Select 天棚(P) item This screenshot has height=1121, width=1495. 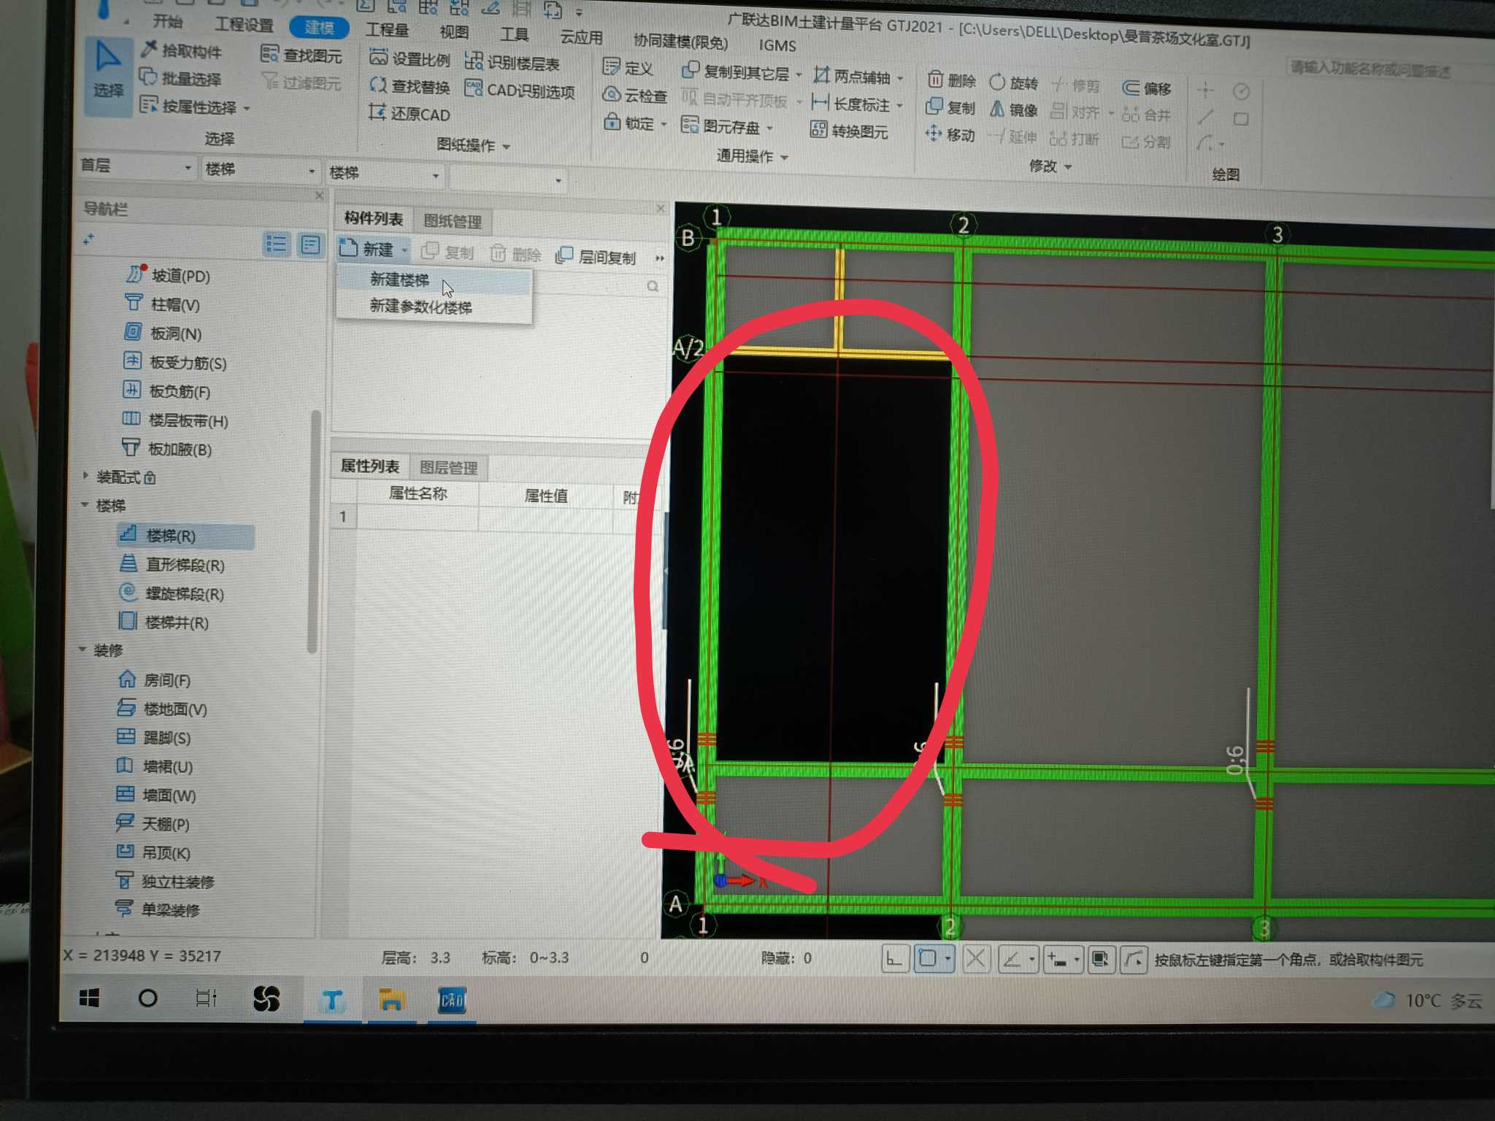tap(153, 824)
